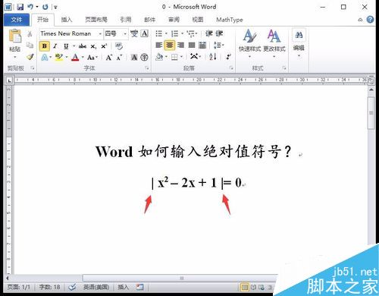Click the text highlight color button

pos(59,57)
